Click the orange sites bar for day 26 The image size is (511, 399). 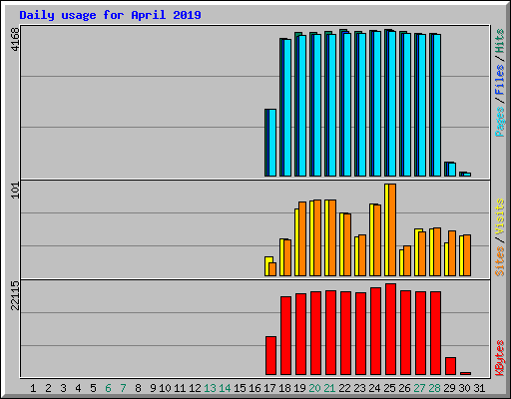(407, 261)
